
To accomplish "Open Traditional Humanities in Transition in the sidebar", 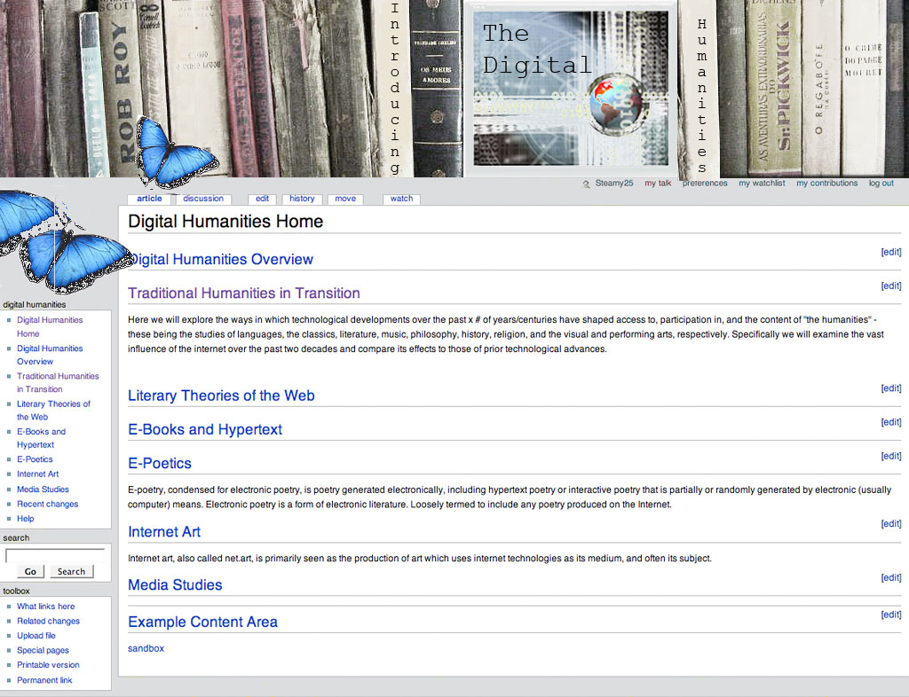I will 58,383.
